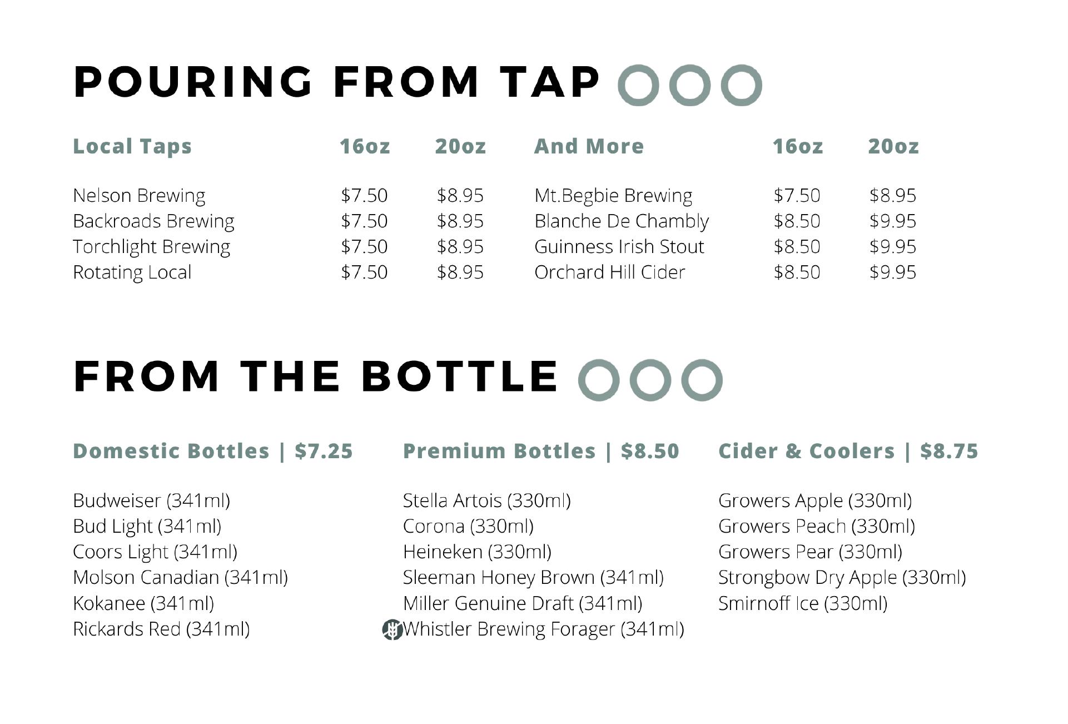The image size is (1068, 724).
Task: Click the wheat icon beside Whistler Brewing Forager
Action: pyautogui.click(x=392, y=629)
